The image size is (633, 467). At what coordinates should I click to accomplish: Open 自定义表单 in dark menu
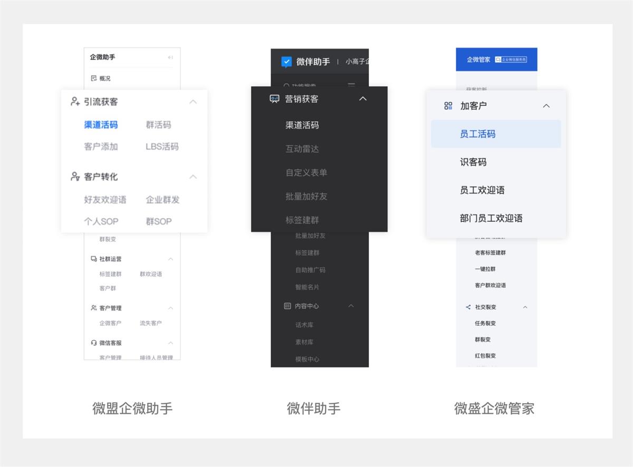(x=306, y=172)
